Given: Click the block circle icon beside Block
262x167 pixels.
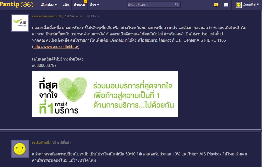Looking at the screenshot, I should [89, 16].
